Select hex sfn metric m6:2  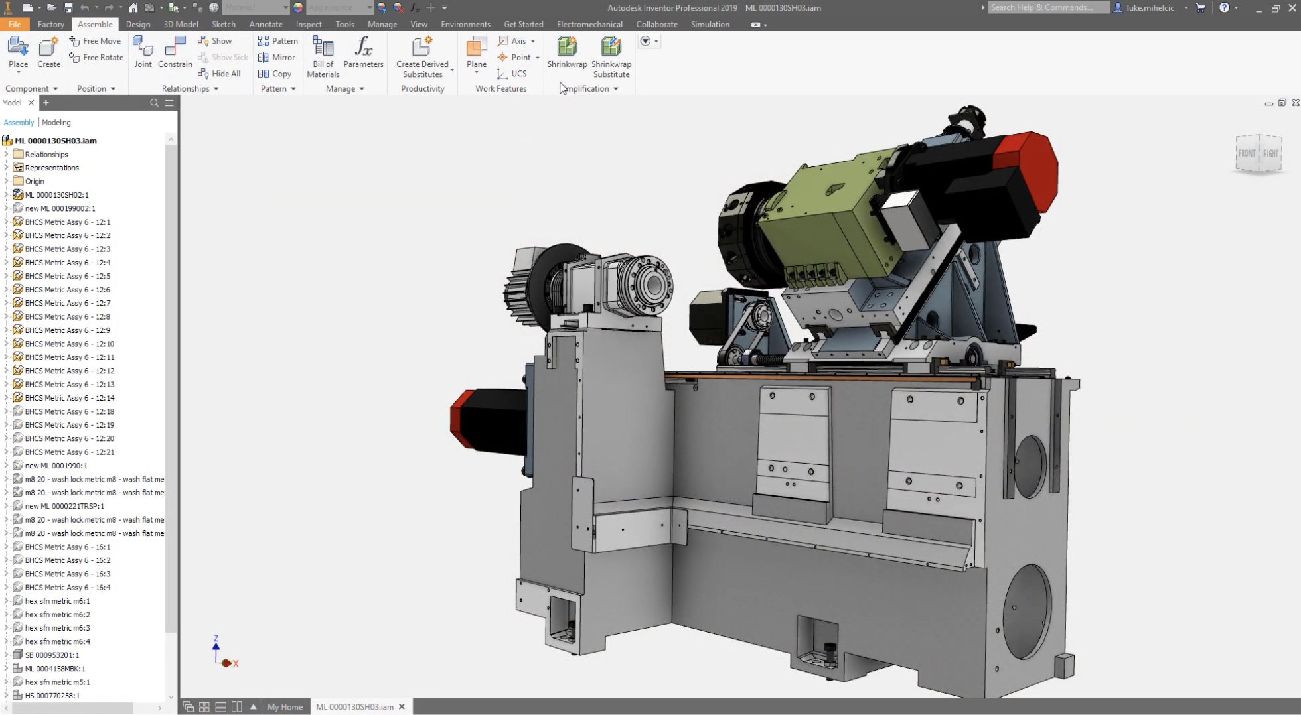[57, 615]
